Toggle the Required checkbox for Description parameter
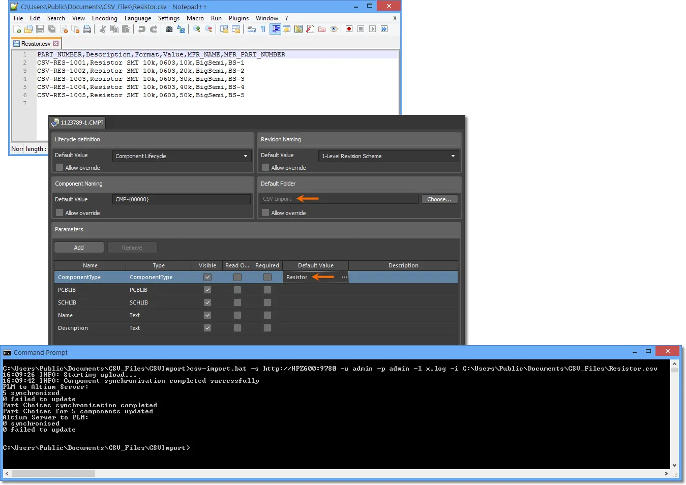Viewport: 686px width, 485px height. [x=267, y=328]
